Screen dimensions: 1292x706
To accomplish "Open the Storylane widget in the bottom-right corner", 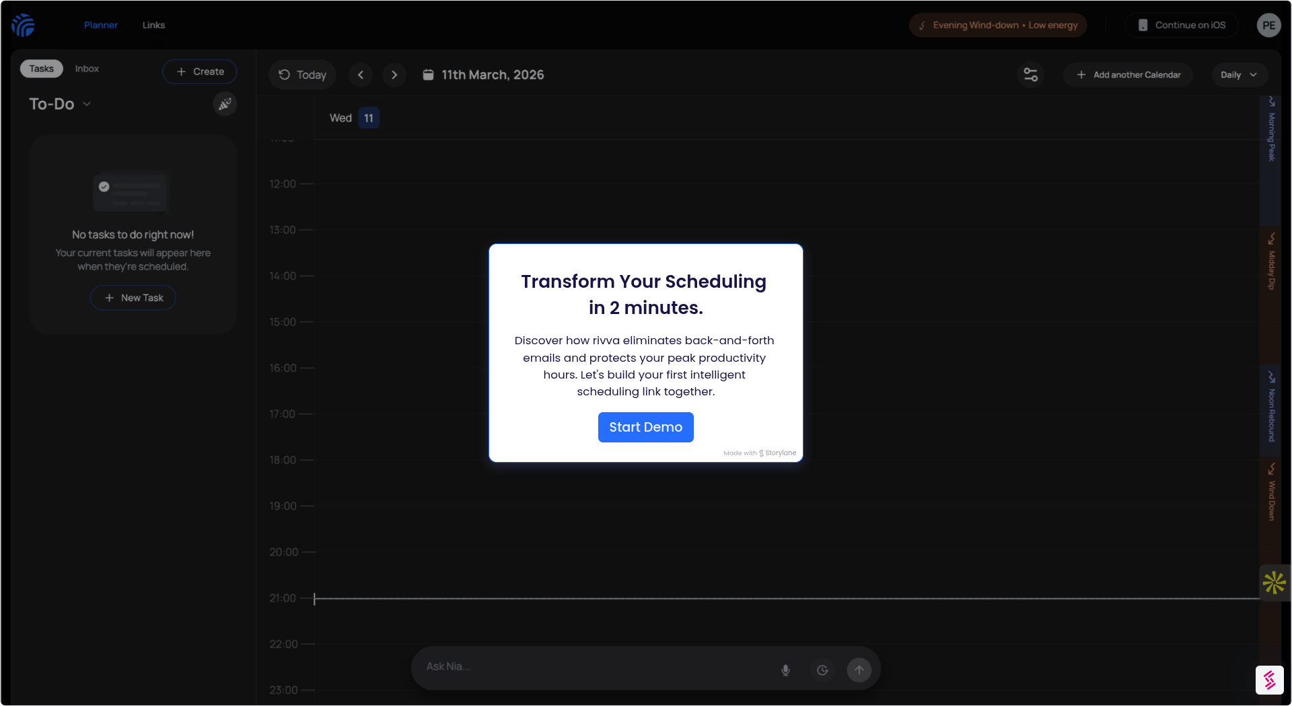I will pyautogui.click(x=1270, y=680).
